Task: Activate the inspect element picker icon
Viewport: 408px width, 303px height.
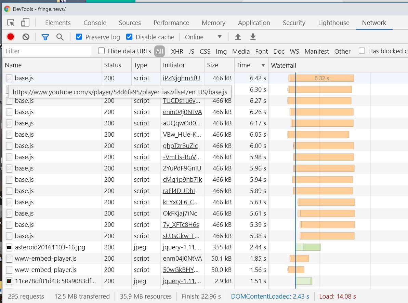Action: 11,23
